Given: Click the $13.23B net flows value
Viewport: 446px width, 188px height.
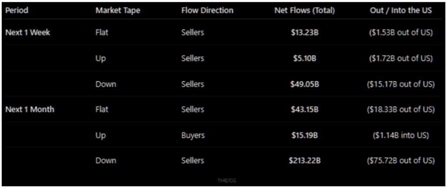Looking at the screenshot, I should coord(305,33).
